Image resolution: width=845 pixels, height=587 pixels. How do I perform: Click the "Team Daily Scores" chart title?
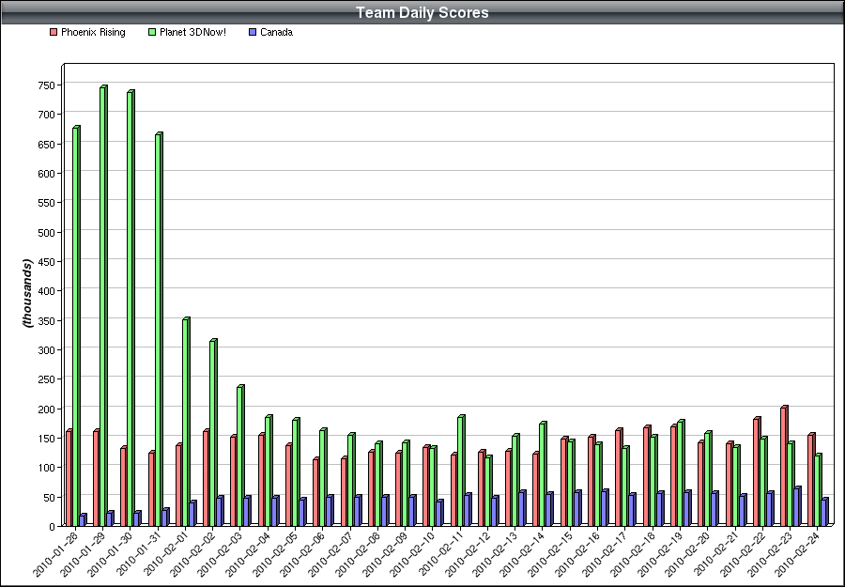422,12
